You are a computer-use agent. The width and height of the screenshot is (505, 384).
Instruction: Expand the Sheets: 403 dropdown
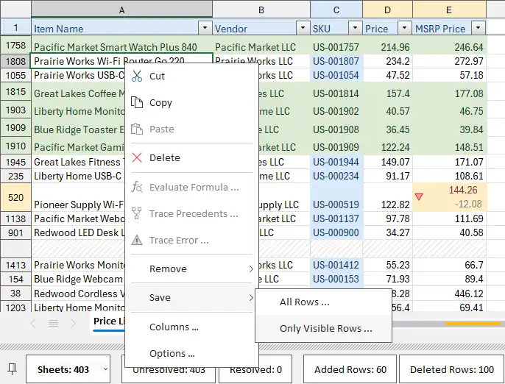105,369
